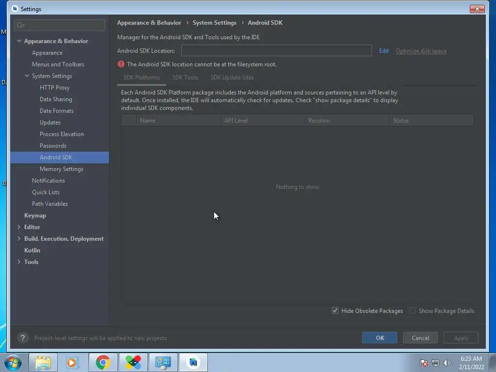Open Passwords settings
496x372 pixels.
pyautogui.click(x=53, y=146)
